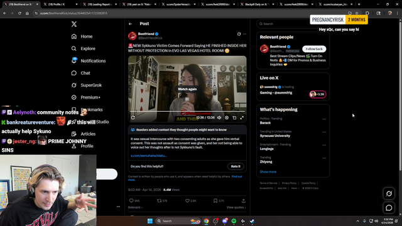Open Notifications in the sidebar

pyautogui.click(x=89, y=61)
